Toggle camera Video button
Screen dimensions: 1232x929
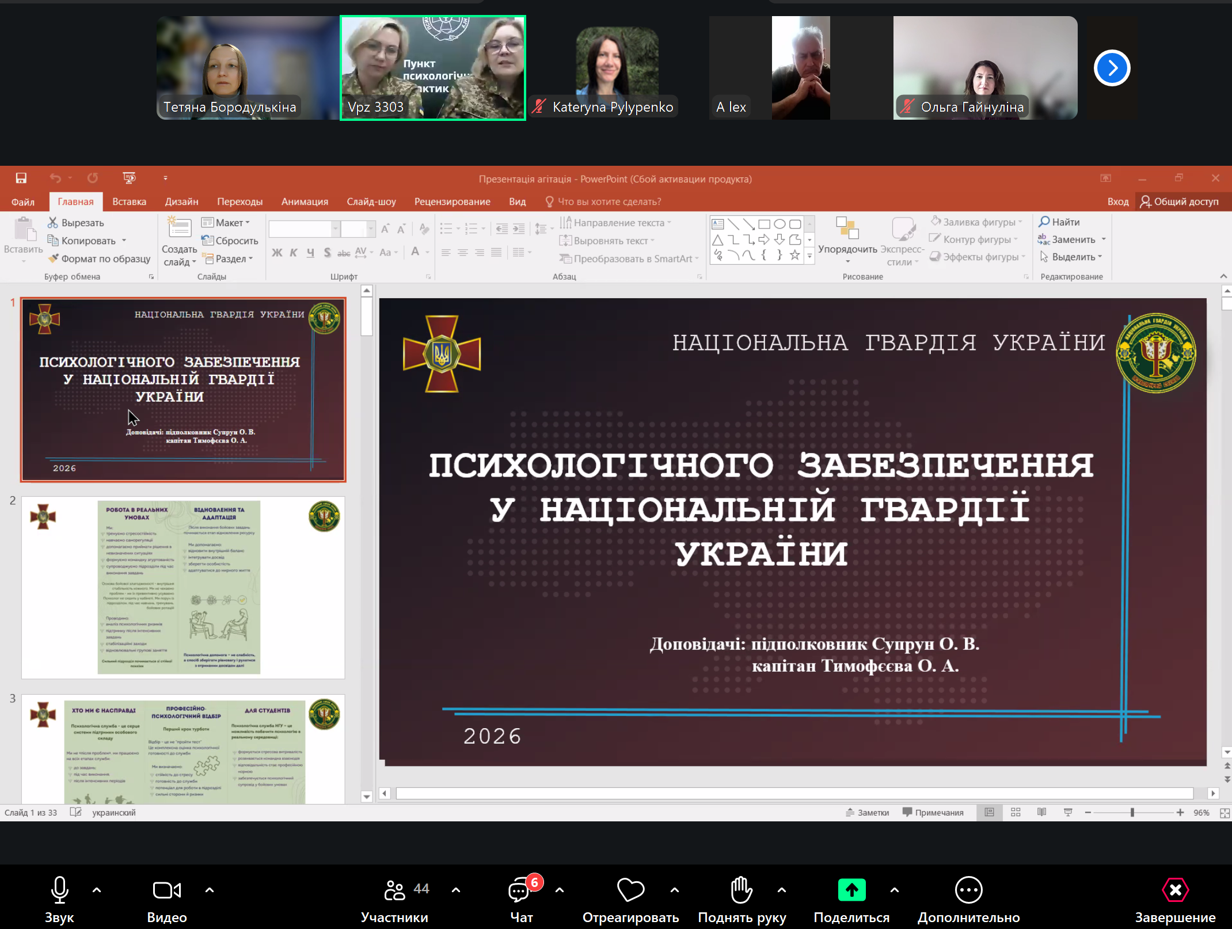tap(166, 890)
